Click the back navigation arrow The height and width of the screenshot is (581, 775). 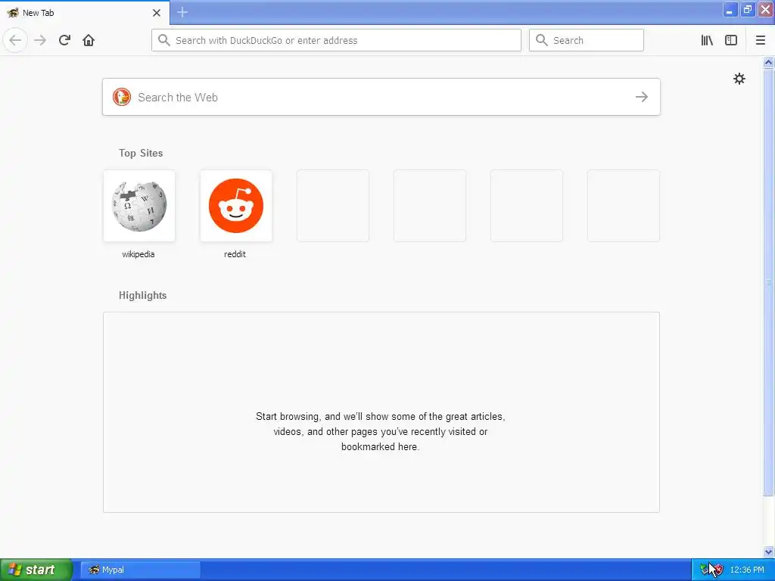[15, 40]
